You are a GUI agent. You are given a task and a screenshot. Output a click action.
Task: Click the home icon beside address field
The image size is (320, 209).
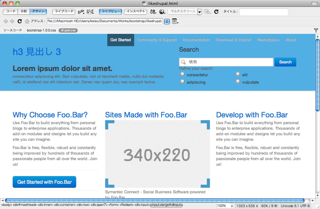pos(27,21)
